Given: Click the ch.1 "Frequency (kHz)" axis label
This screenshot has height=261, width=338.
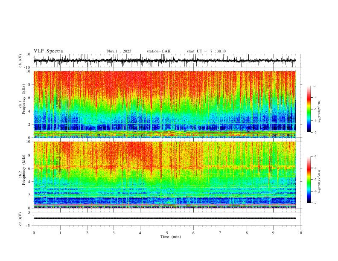Looking at the screenshot, I should 24,99.
